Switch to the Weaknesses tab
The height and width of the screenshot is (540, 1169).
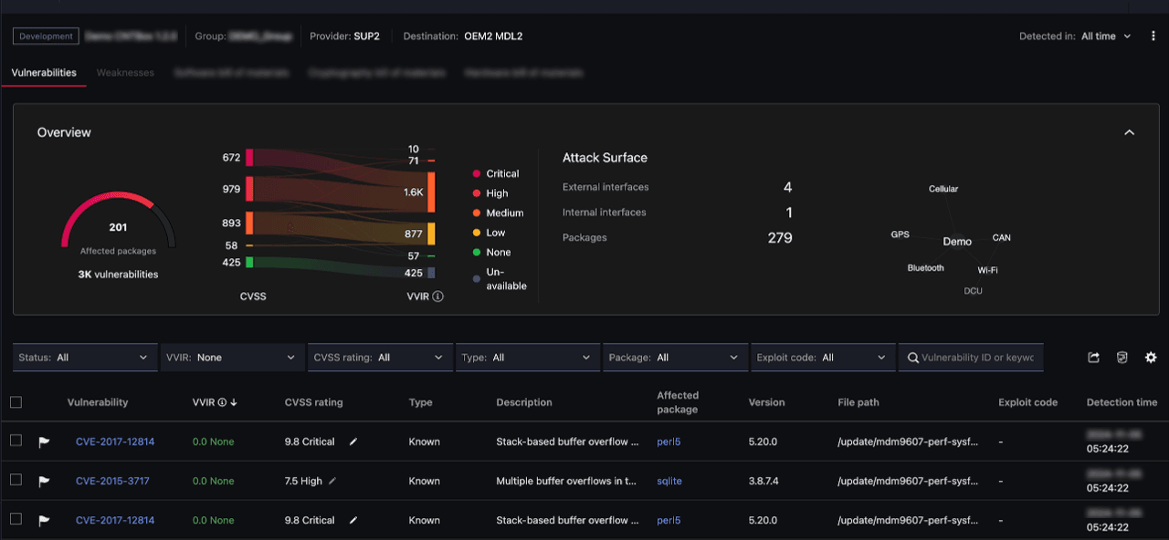click(125, 73)
